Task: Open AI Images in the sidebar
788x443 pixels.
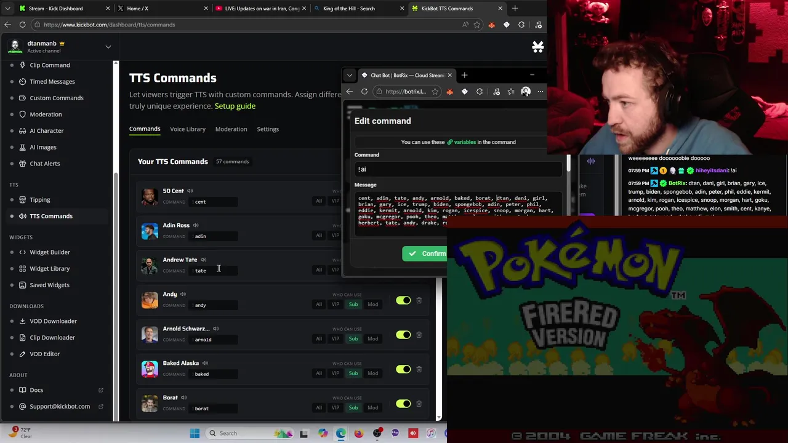Action: pos(42,147)
